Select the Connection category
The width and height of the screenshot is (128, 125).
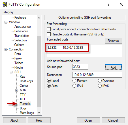pyautogui.click(x=16, y=49)
